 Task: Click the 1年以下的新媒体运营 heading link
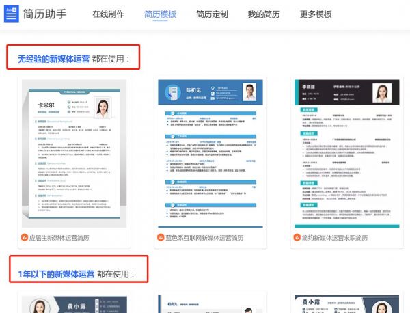pos(57,274)
